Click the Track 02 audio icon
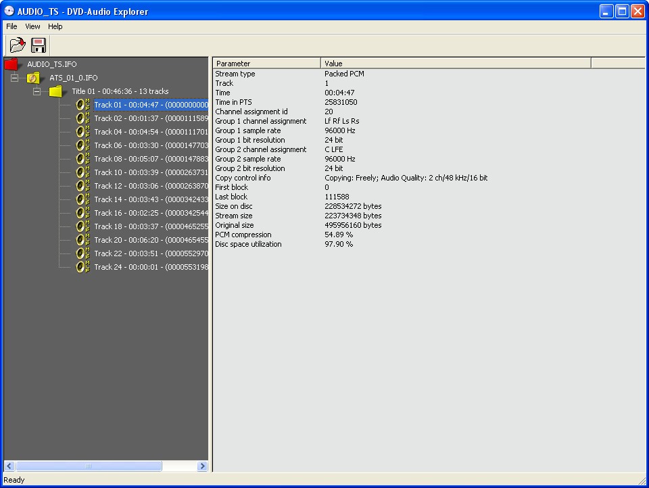The height and width of the screenshot is (488, 649). click(x=82, y=118)
